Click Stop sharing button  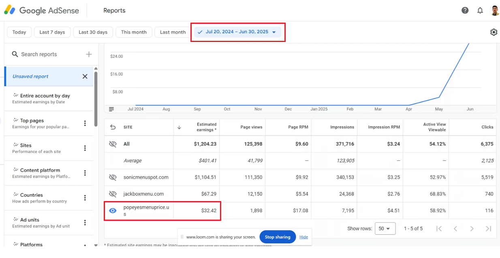click(x=278, y=237)
